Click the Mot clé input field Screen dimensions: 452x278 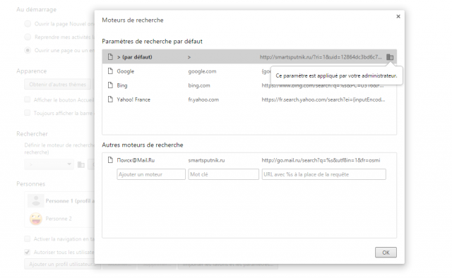223,174
